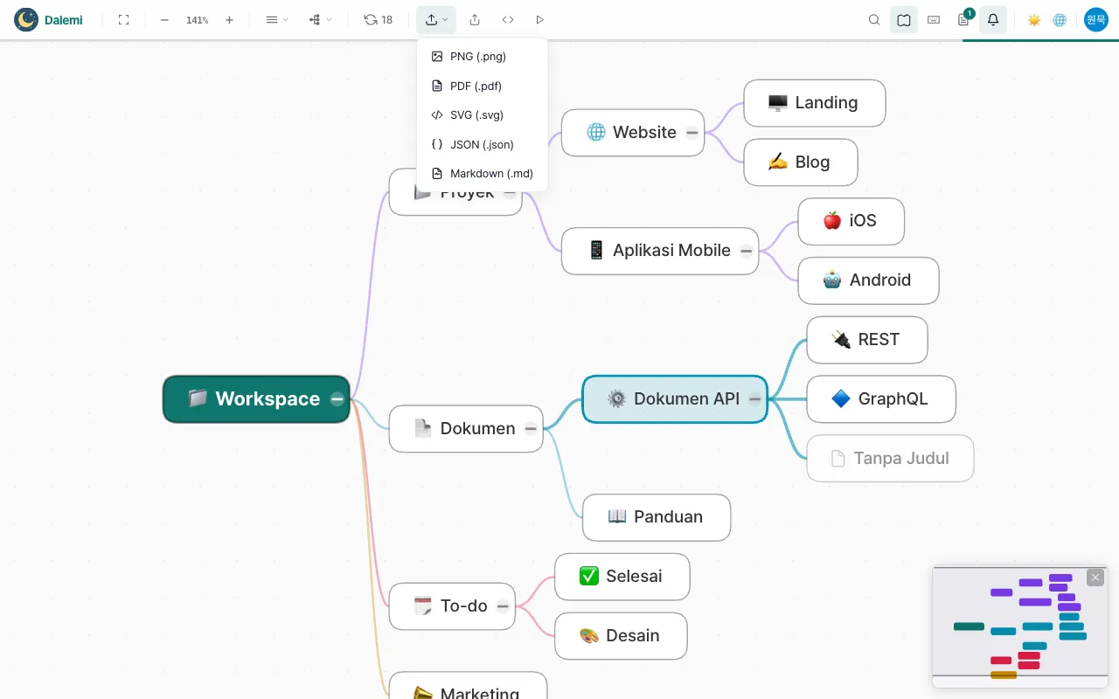Select the Tanpa Judul node
The image size is (1119, 699).
[x=890, y=459]
